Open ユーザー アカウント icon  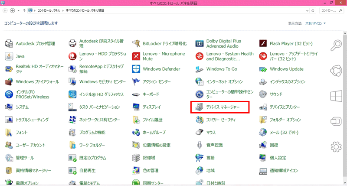click(x=9, y=145)
